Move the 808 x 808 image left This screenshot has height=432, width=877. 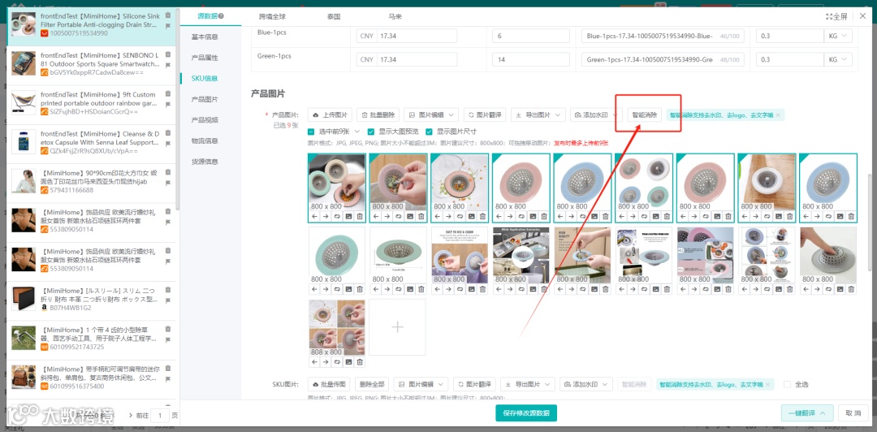[314, 362]
